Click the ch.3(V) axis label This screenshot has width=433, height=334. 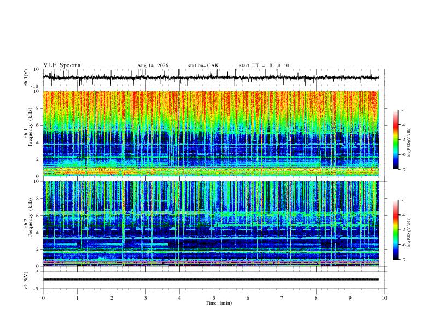click(26, 280)
